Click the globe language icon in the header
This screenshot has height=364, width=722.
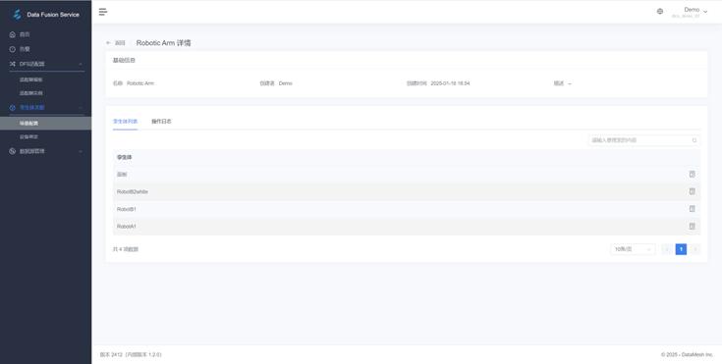tap(660, 12)
